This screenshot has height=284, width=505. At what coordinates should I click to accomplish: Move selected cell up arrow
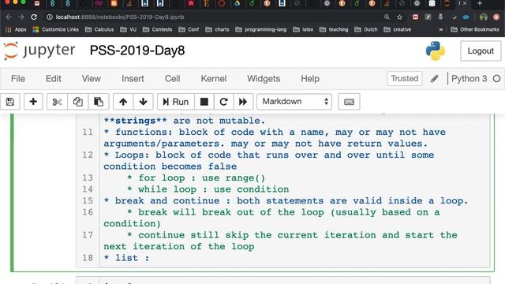tap(123, 102)
